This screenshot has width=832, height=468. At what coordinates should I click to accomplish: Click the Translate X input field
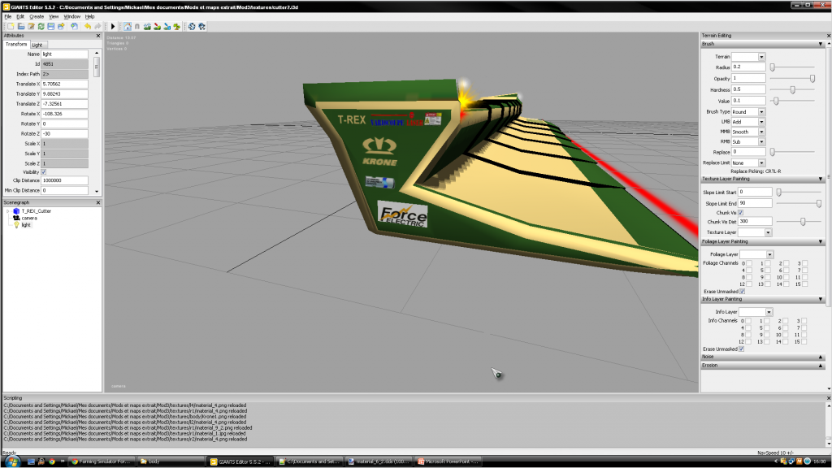(64, 84)
